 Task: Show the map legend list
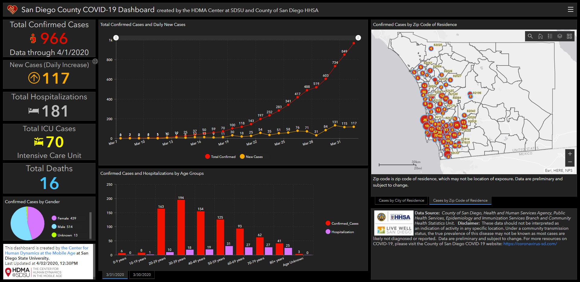click(550, 36)
